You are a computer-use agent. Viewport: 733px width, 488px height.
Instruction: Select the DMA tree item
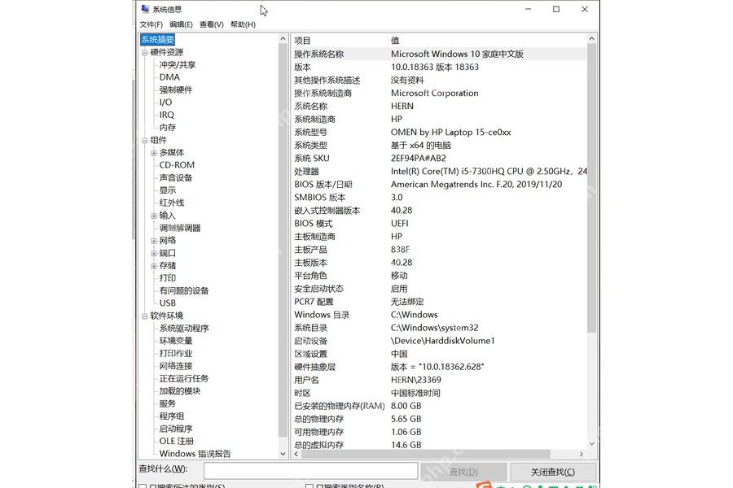169,77
